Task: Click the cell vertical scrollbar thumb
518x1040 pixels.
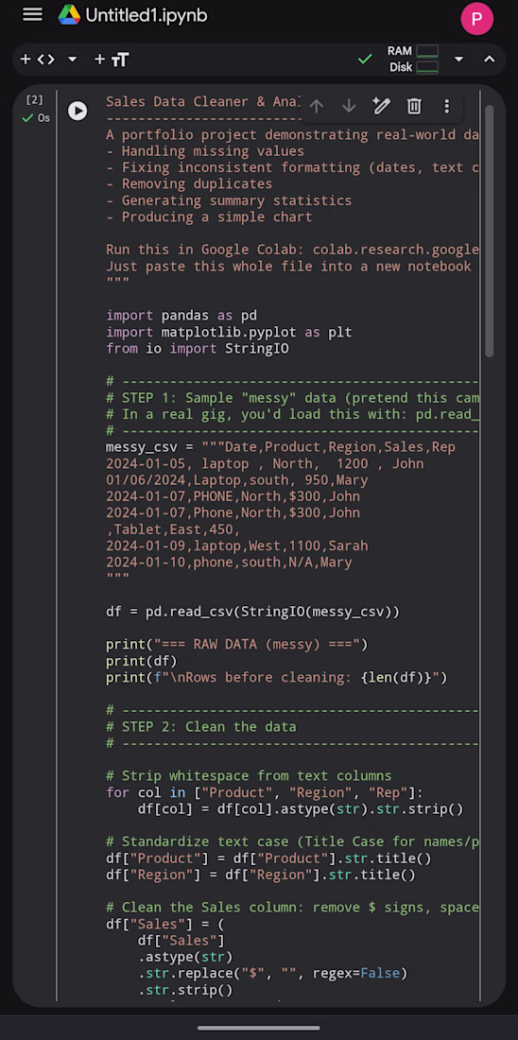Action: tap(490, 232)
